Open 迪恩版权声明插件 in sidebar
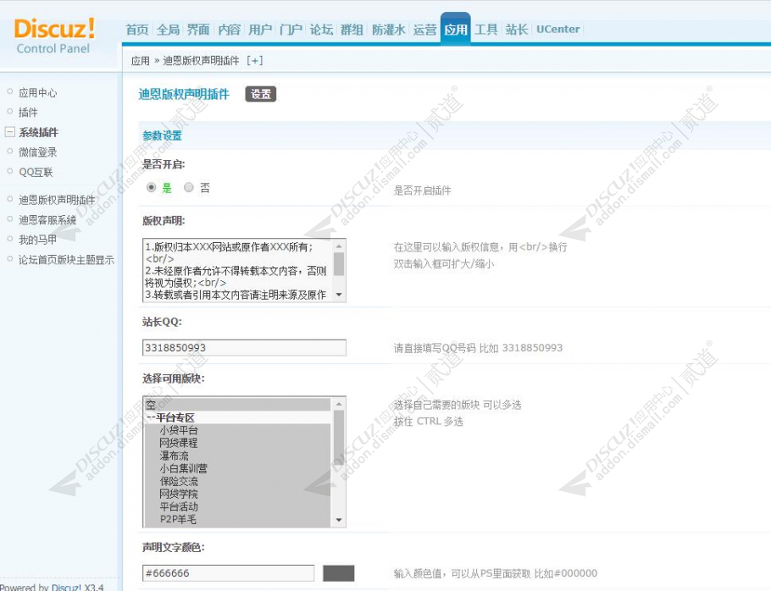 [57, 200]
